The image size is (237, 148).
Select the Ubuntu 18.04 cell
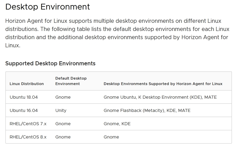pyautogui.click(x=24, y=97)
